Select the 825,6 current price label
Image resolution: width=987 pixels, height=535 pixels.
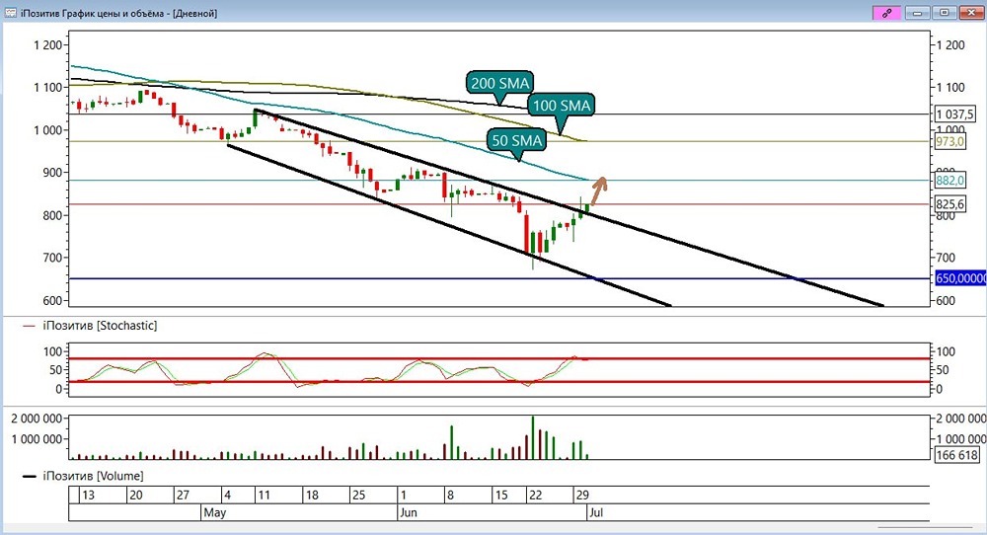tap(949, 204)
